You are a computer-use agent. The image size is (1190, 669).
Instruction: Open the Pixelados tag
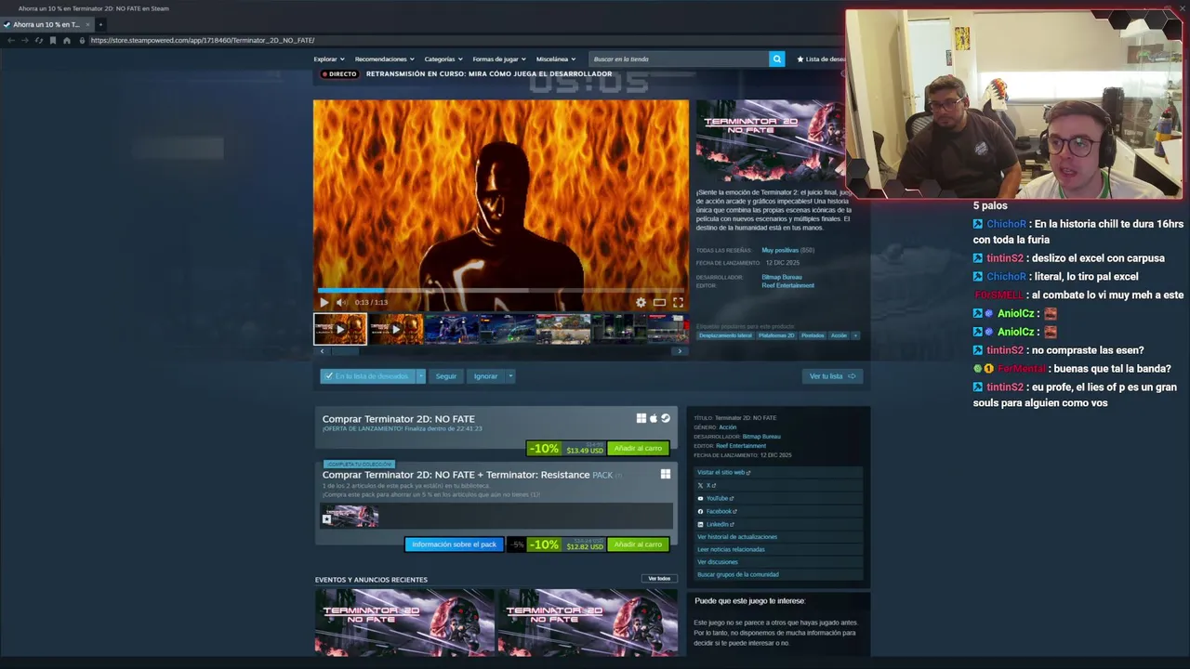pos(813,335)
